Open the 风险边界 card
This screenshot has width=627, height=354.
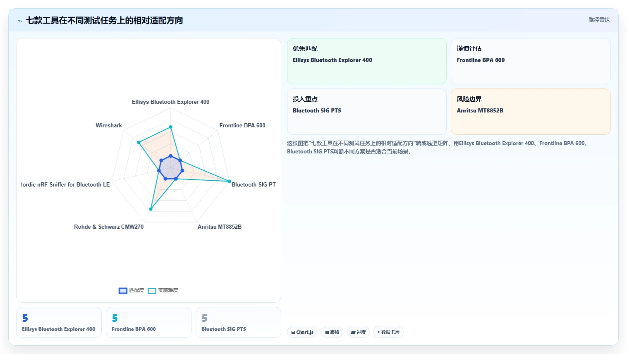531,112
